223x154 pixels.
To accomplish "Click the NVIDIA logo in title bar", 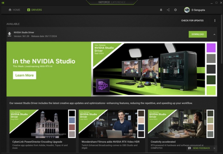I will coord(3,3).
